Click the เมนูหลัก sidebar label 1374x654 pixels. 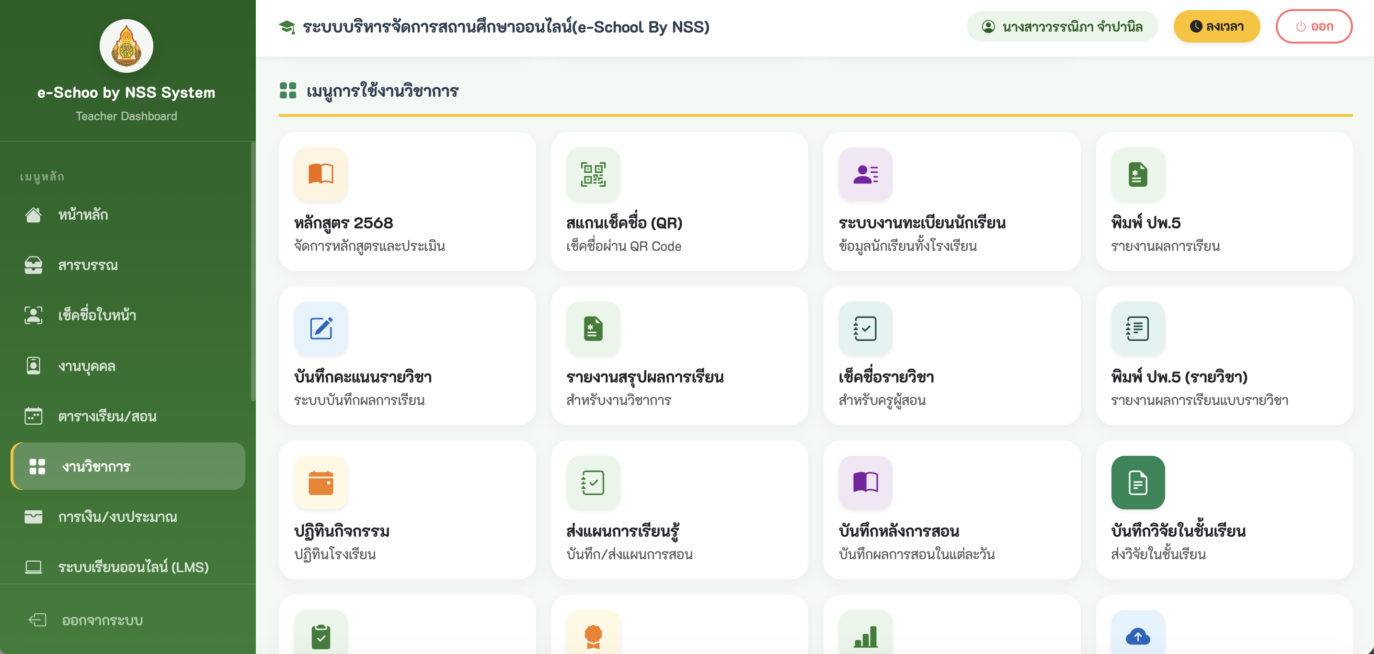tap(42, 176)
